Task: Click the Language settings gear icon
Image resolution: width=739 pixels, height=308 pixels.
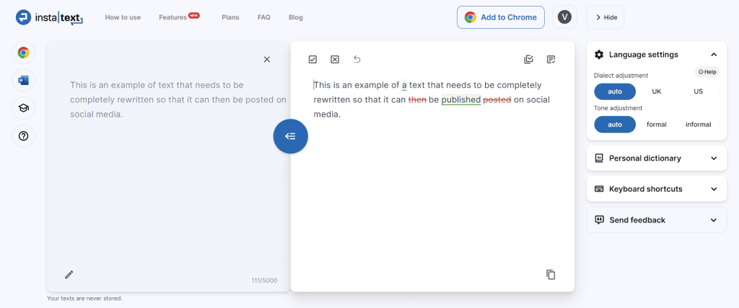Action: pos(599,55)
